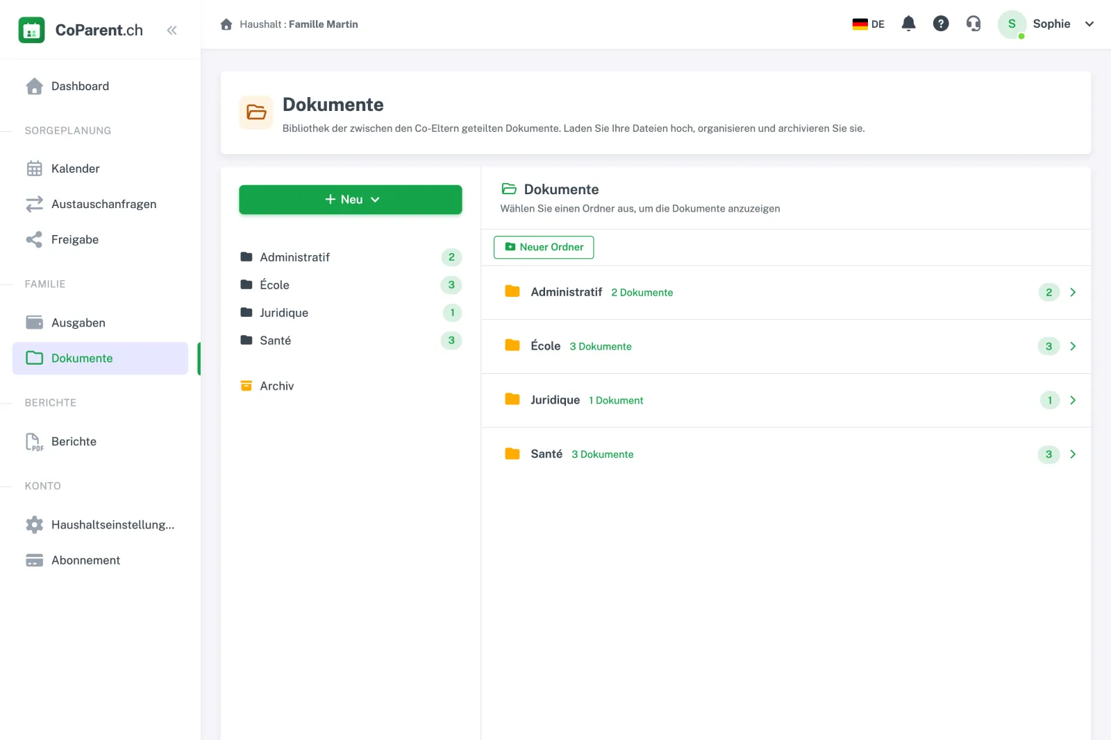Click the '1 Dokument' link beside Juridique
Image resolution: width=1111 pixels, height=740 pixels.
point(616,401)
